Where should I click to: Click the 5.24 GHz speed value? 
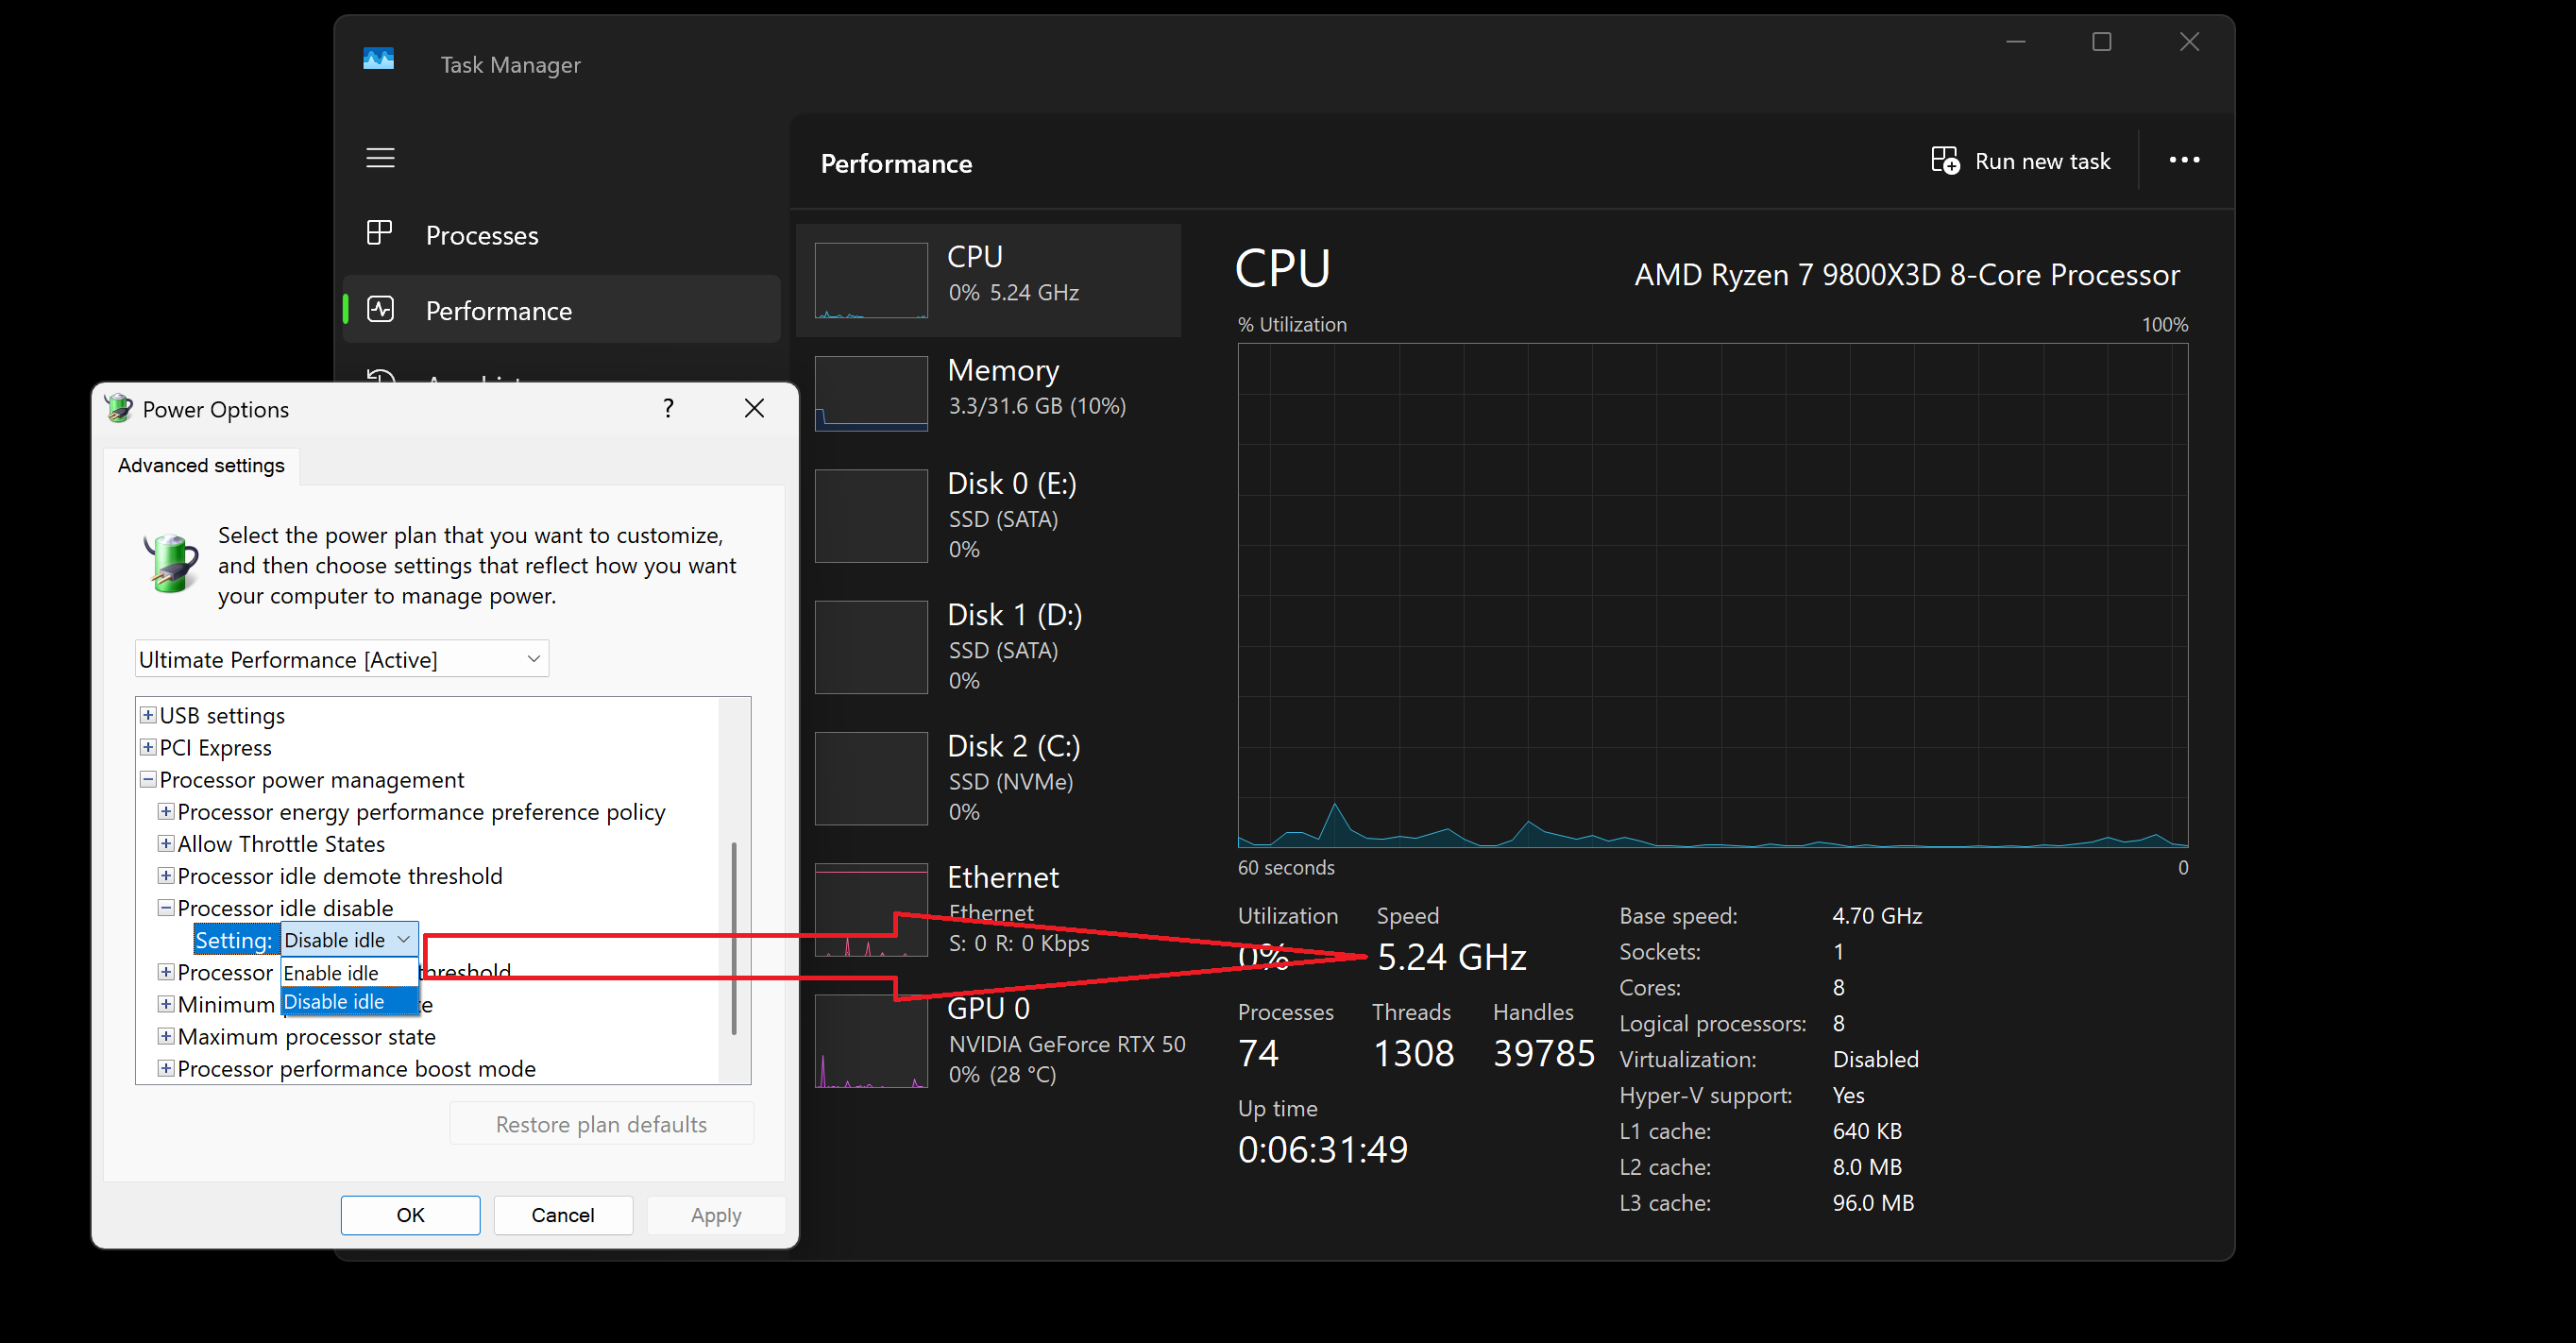(1452, 957)
